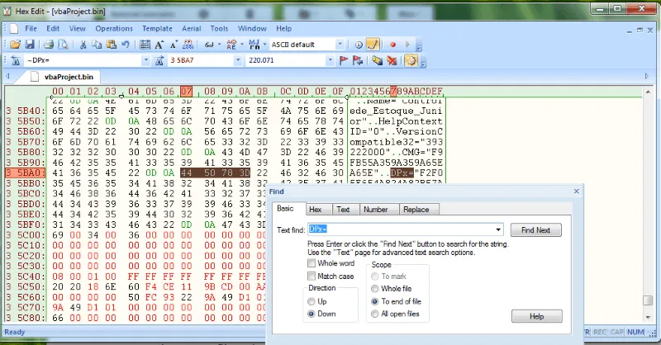Select the Whole file scope option
Screen dimensions: 661x345
pyautogui.click(x=375, y=289)
